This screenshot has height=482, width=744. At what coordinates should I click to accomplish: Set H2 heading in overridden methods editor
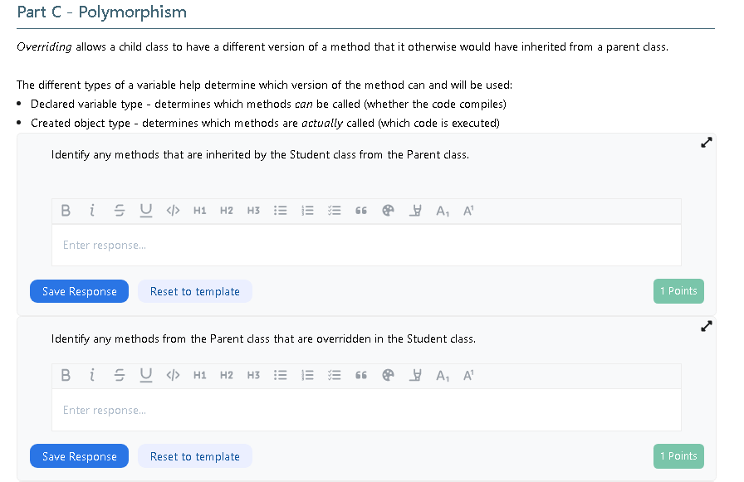pos(227,375)
